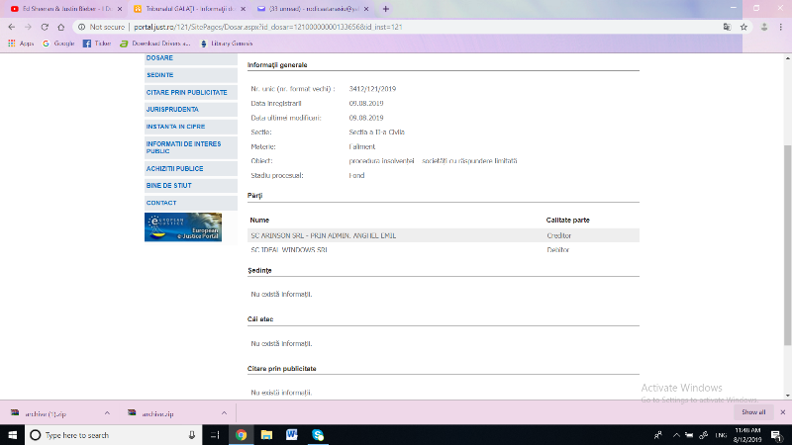Open the JURISPRUDENTA menu item
This screenshot has height=445, width=792.
190,110
